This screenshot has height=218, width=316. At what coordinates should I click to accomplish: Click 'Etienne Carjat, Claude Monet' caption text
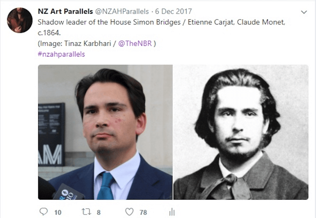[236, 22]
